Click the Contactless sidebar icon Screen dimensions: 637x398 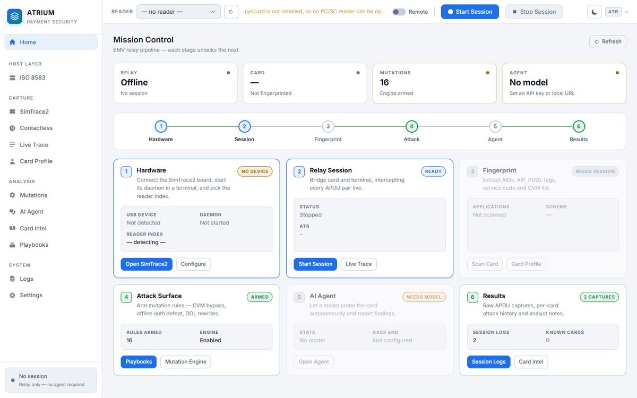(x=13, y=128)
